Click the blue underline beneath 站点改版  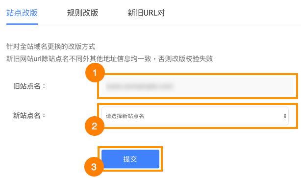click(x=22, y=24)
